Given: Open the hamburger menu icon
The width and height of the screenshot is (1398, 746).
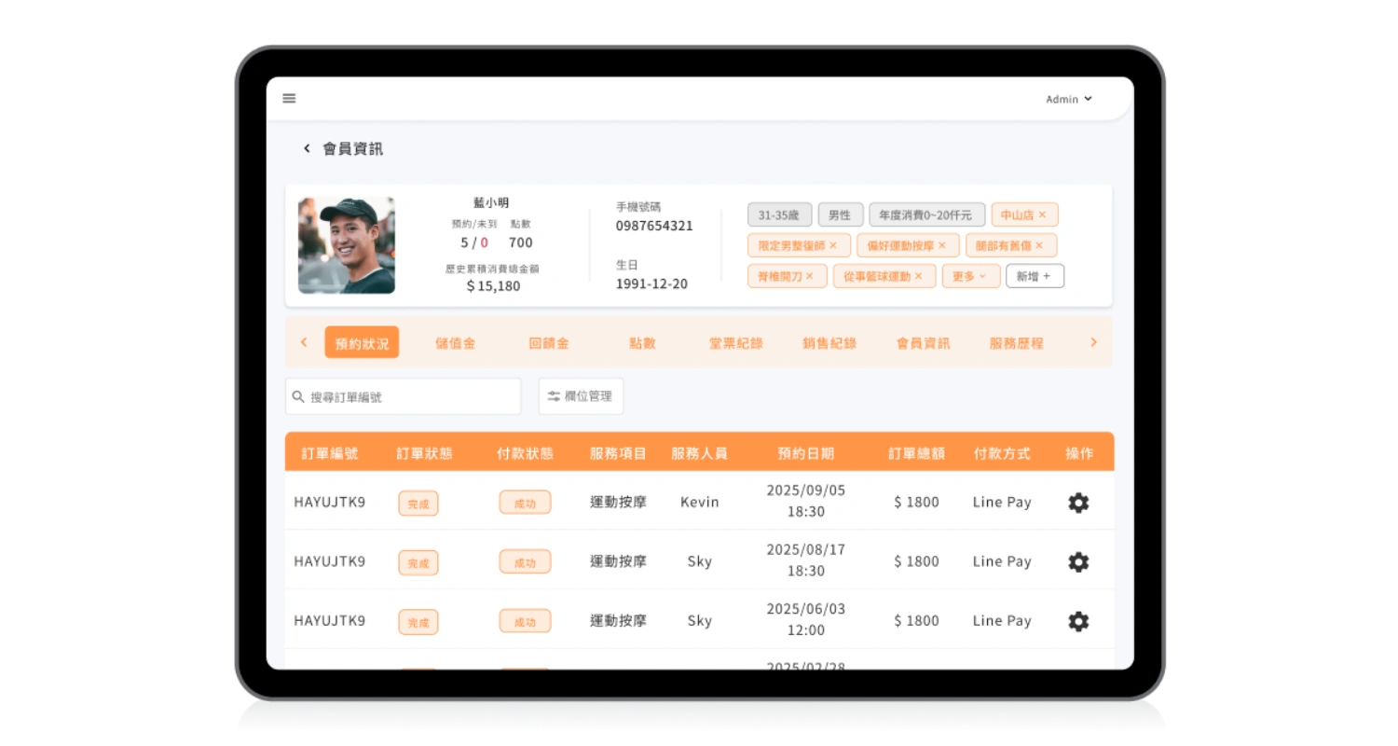Looking at the screenshot, I should (289, 98).
